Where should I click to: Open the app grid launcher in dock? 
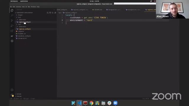coord(97,103)
